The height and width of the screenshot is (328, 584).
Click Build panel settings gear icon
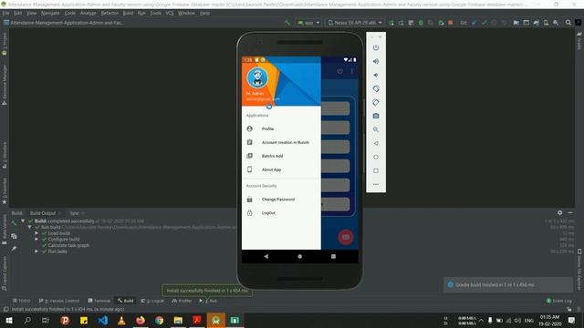(x=559, y=212)
